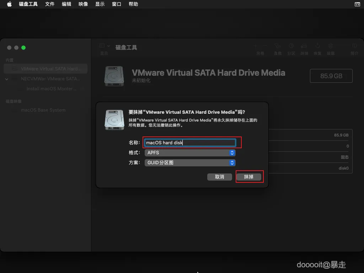The height and width of the screenshot is (273, 364).
Task: Click the 分区 partition toolbar icon
Action: coord(291,46)
